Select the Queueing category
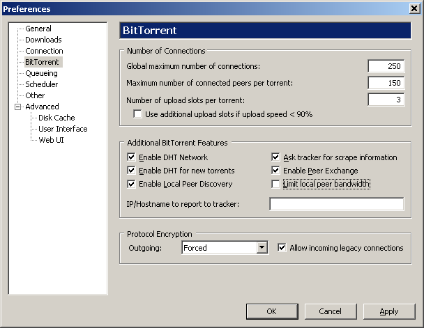The image size is (424, 328). 41,73
